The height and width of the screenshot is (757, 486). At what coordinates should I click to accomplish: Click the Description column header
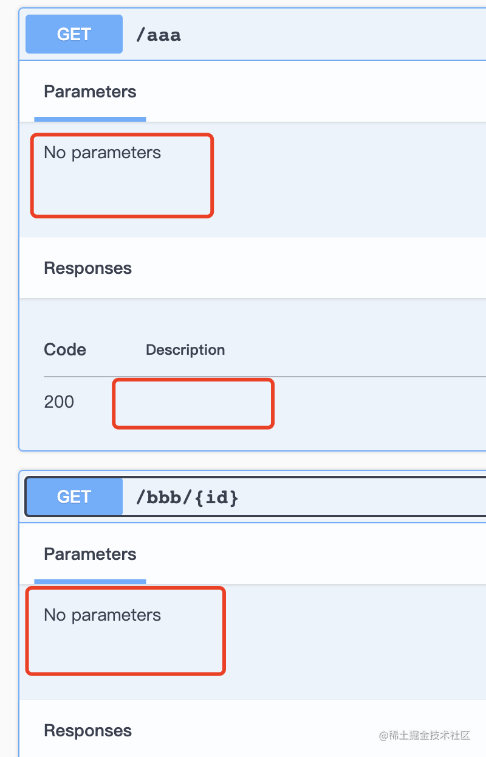[185, 350]
